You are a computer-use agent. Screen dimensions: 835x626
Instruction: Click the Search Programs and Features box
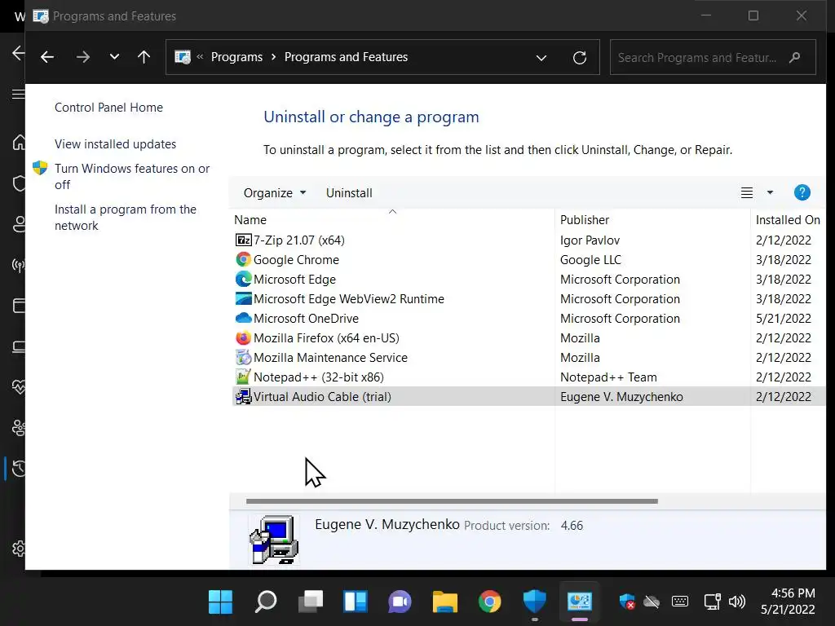point(713,58)
